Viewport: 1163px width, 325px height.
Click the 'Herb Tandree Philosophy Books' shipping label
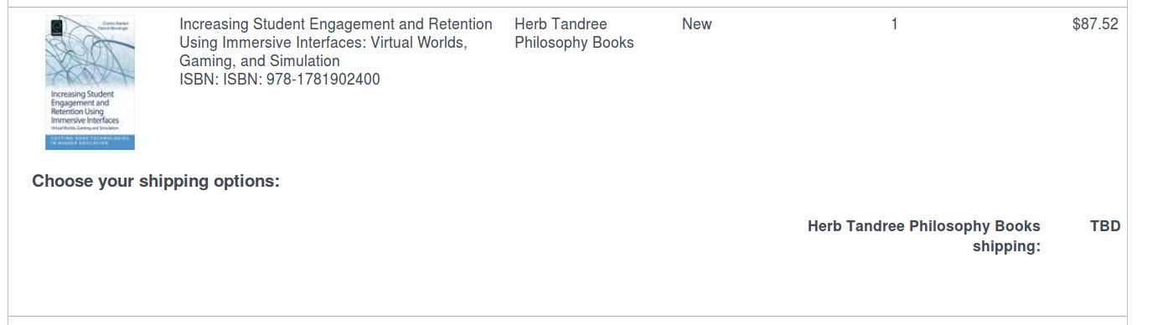click(x=924, y=226)
